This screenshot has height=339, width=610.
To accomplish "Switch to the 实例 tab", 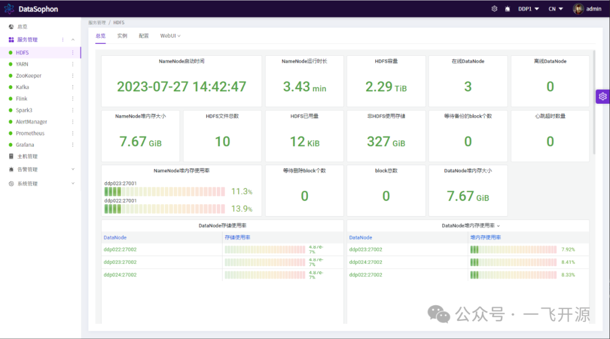I will click(x=122, y=36).
